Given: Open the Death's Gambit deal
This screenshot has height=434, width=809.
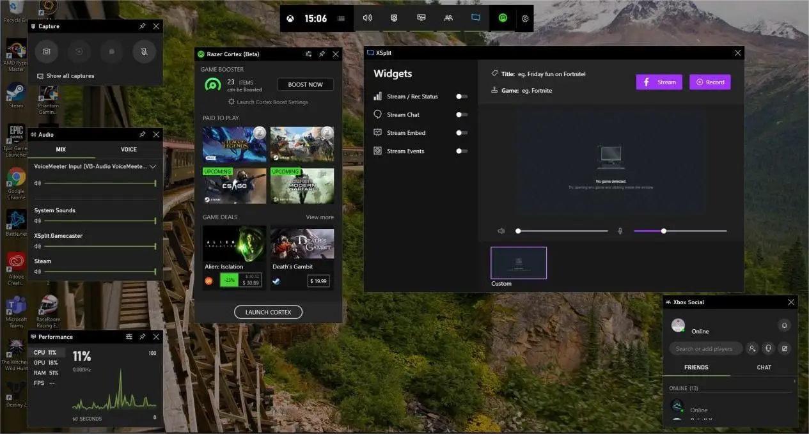Looking at the screenshot, I should click(302, 258).
